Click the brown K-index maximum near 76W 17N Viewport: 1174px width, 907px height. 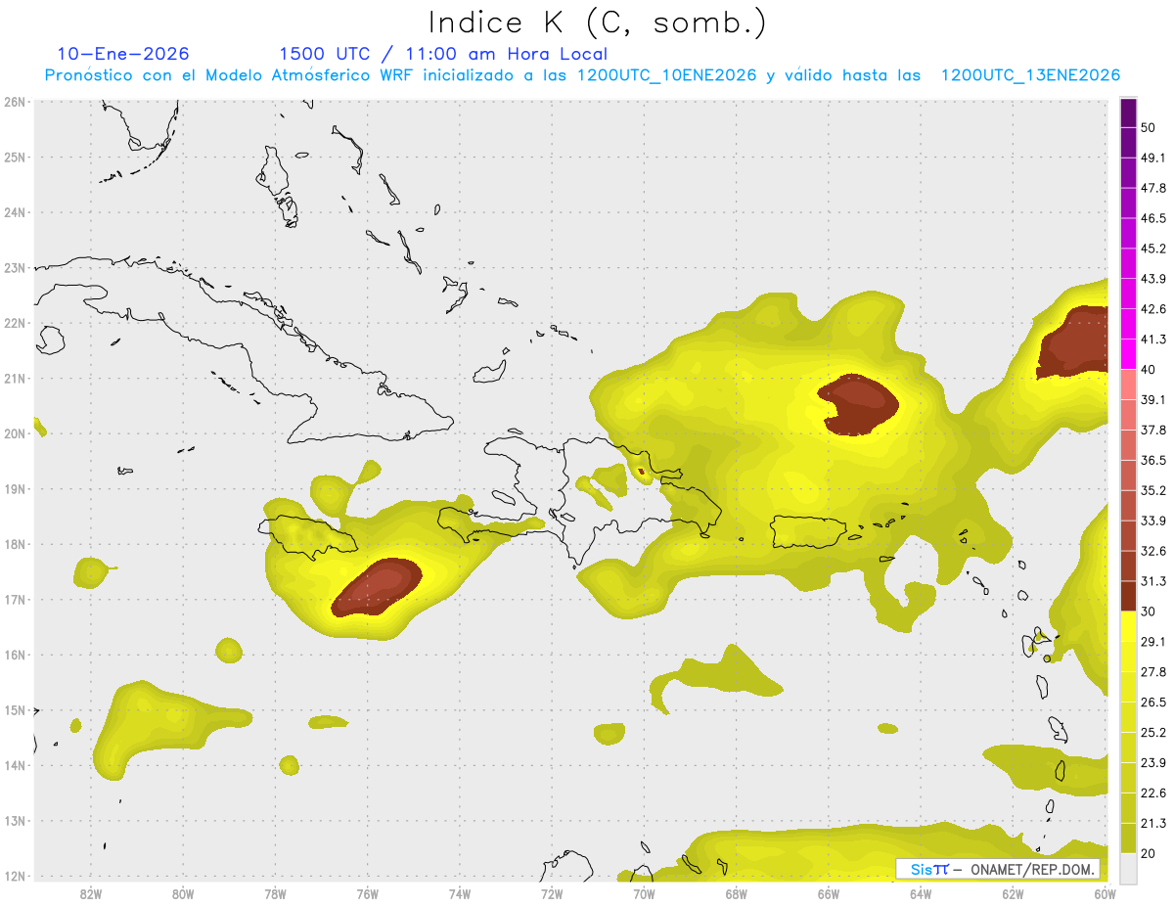[377, 587]
